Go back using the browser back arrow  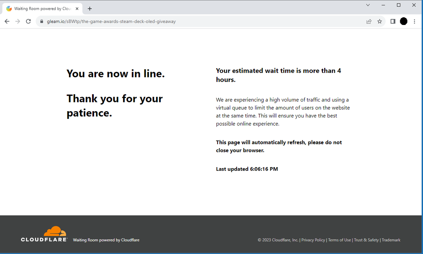coord(7,21)
